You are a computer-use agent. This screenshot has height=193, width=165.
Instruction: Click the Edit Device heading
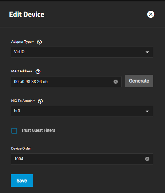tap(27, 14)
